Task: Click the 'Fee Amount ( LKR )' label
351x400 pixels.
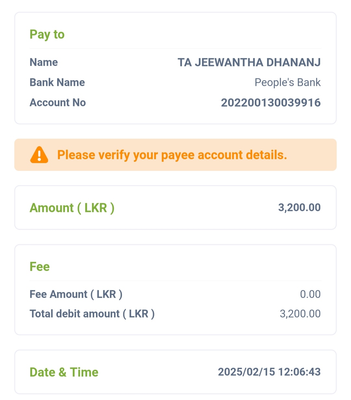Action: click(76, 294)
